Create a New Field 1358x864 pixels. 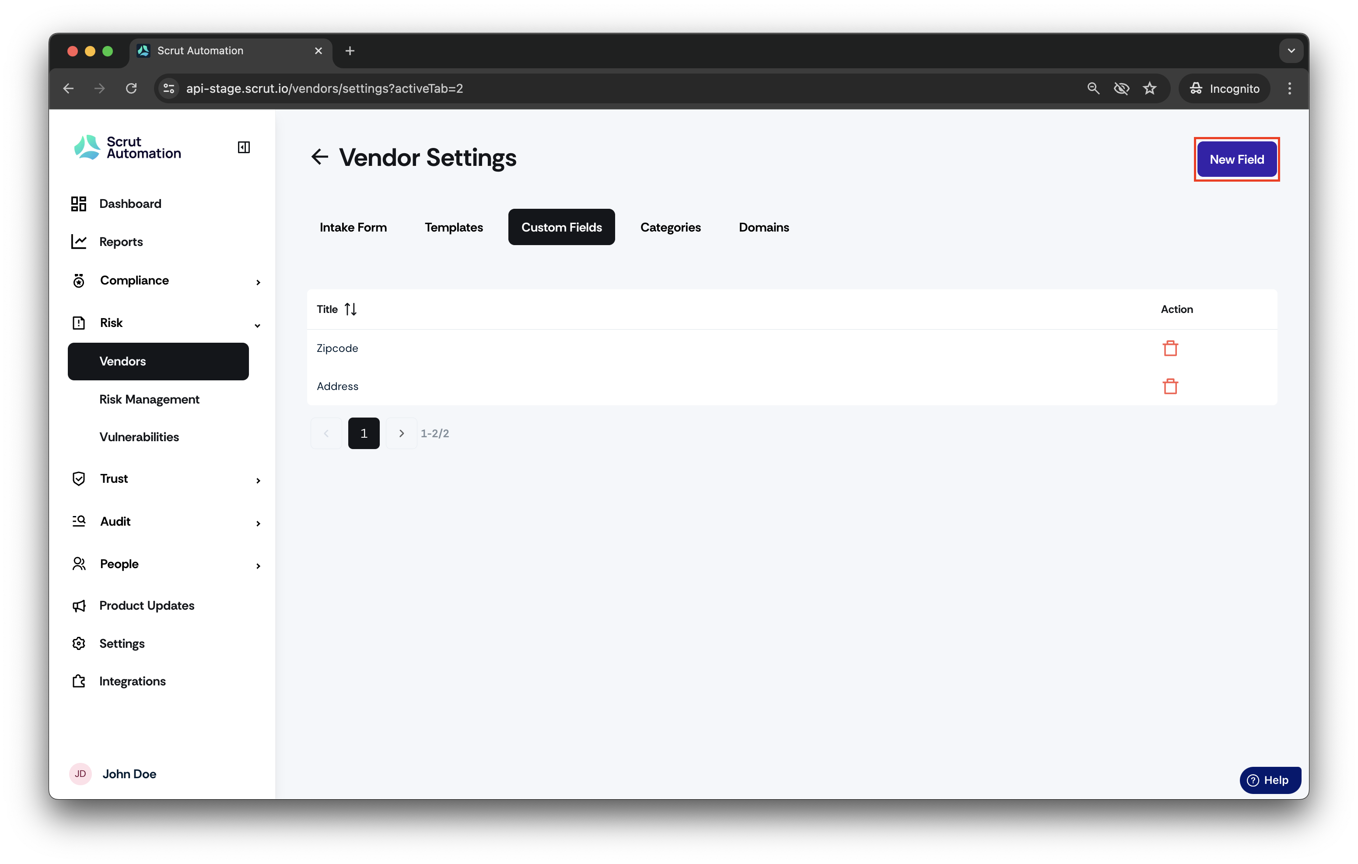pos(1236,159)
